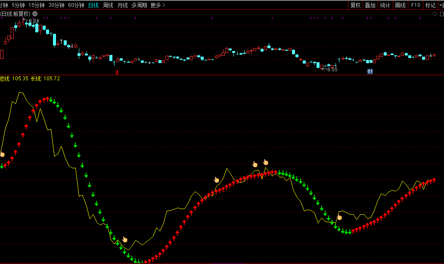The height and width of the screenshot is (264, 444).
Task: Open F10 company info
Action: pos(415,5)
